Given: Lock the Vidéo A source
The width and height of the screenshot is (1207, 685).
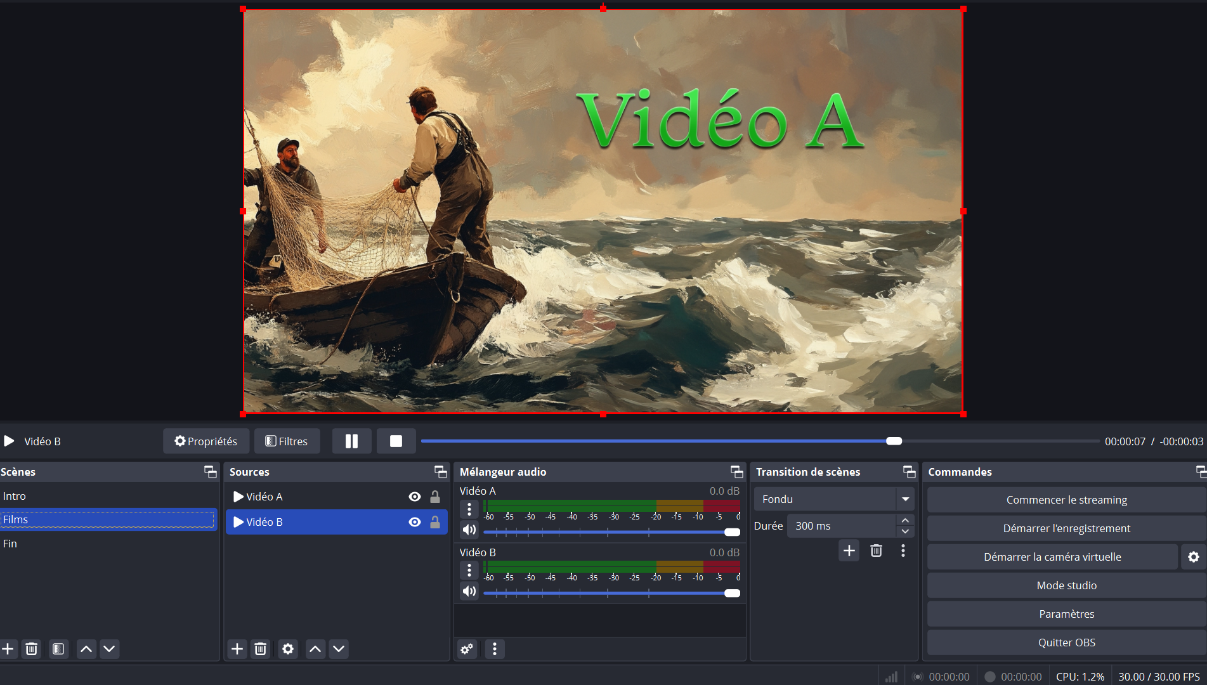Looking at the screenshot, I should [435, 497].
